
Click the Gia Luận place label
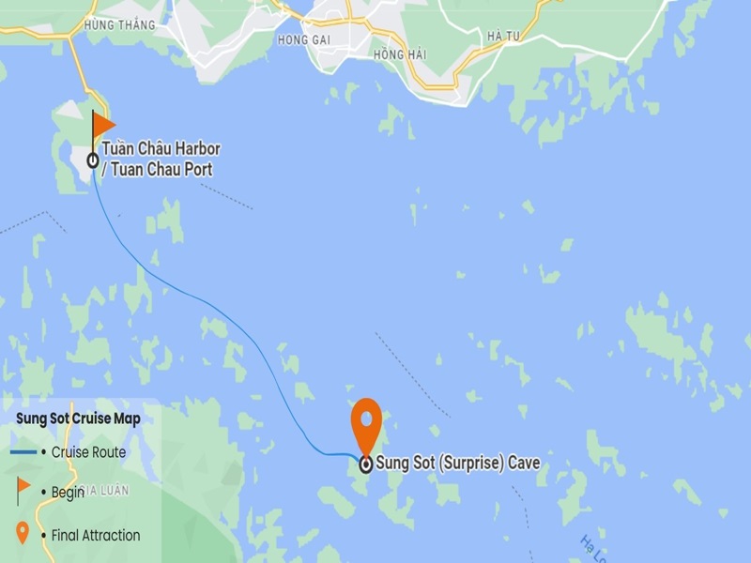[x=105, y=491]
